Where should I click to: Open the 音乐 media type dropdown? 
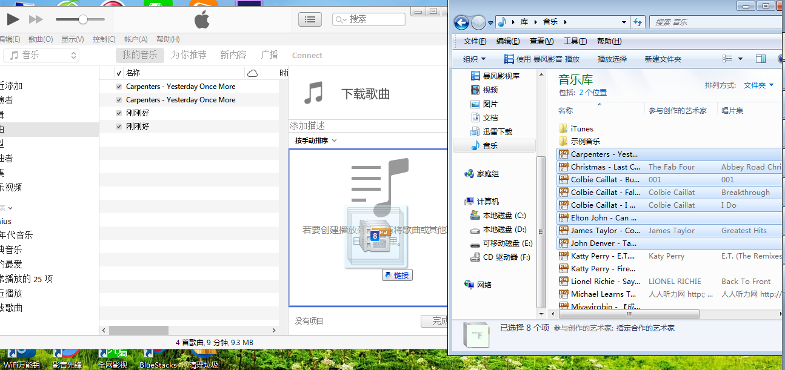tap(41, 55)
